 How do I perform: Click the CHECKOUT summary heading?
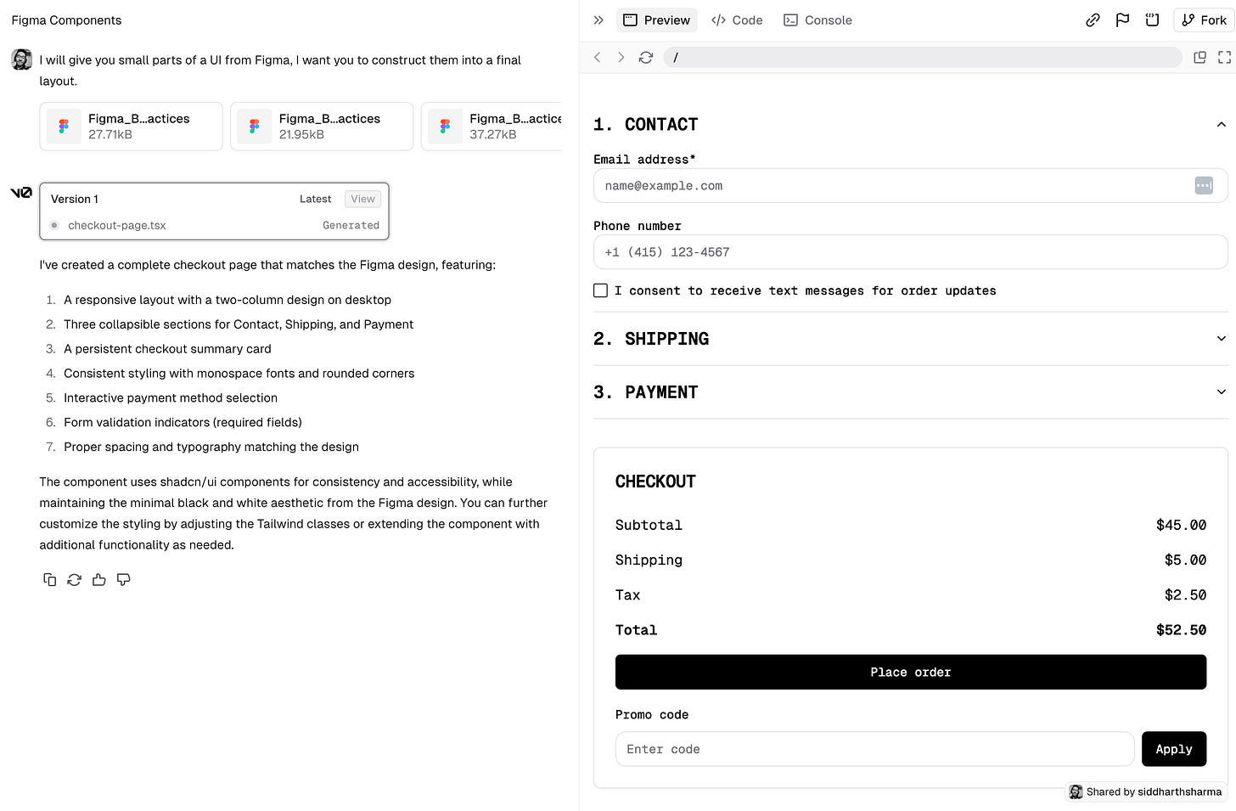pyautogui.click(x=655, y=482)
